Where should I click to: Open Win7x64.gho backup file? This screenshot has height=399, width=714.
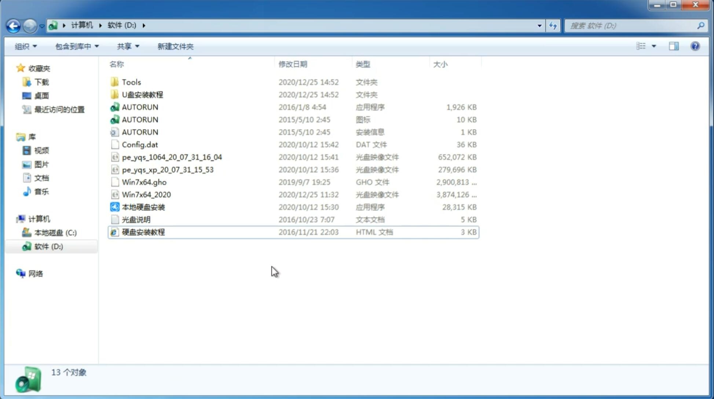[x=144, y=182]
